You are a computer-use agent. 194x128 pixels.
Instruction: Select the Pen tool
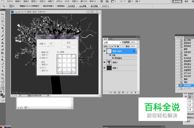[3, 64]
